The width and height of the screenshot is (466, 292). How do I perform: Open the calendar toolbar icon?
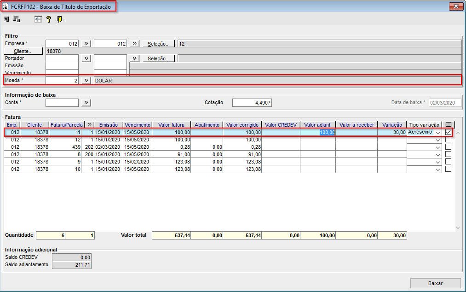pos(38,19)
